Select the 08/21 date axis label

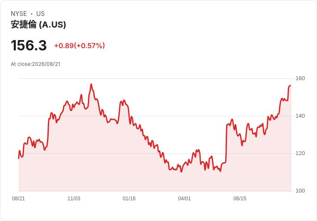19,199
